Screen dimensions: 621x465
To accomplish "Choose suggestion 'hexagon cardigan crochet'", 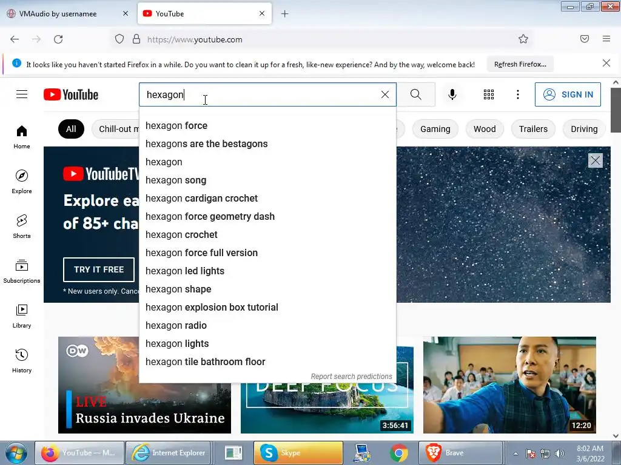I will coord(267,199).
